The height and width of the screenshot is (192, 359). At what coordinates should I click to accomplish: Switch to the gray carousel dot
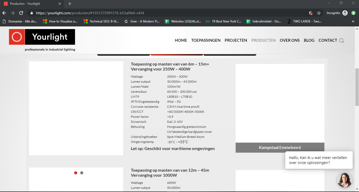82,173
